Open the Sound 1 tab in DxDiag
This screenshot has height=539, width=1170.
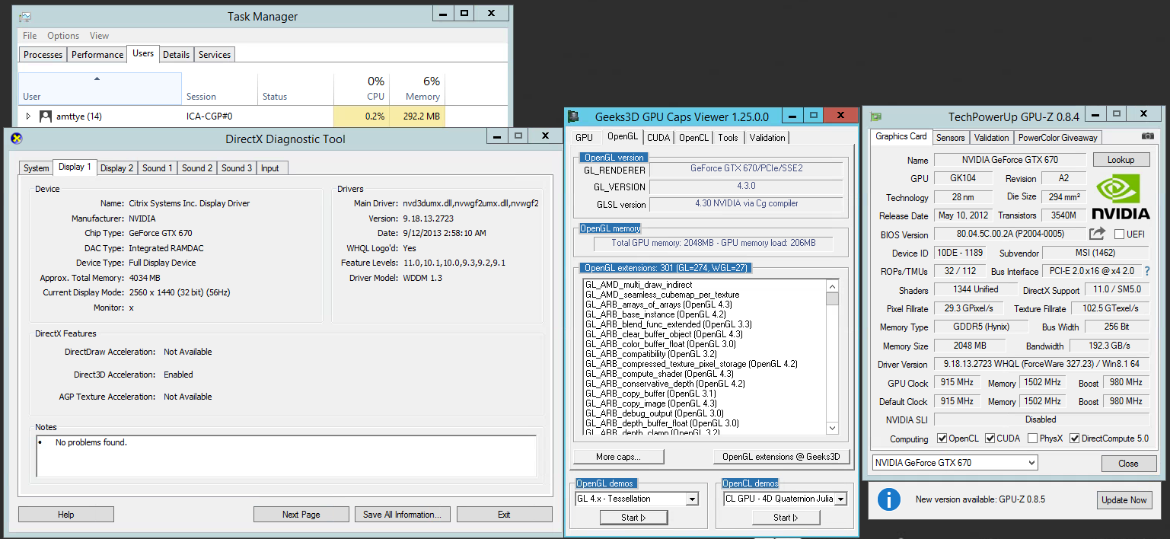point(157,168)
